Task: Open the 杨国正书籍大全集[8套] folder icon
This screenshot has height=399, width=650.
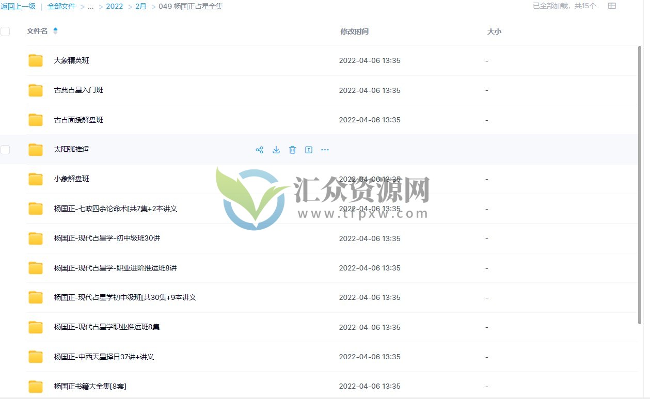Action: (35, 386)
